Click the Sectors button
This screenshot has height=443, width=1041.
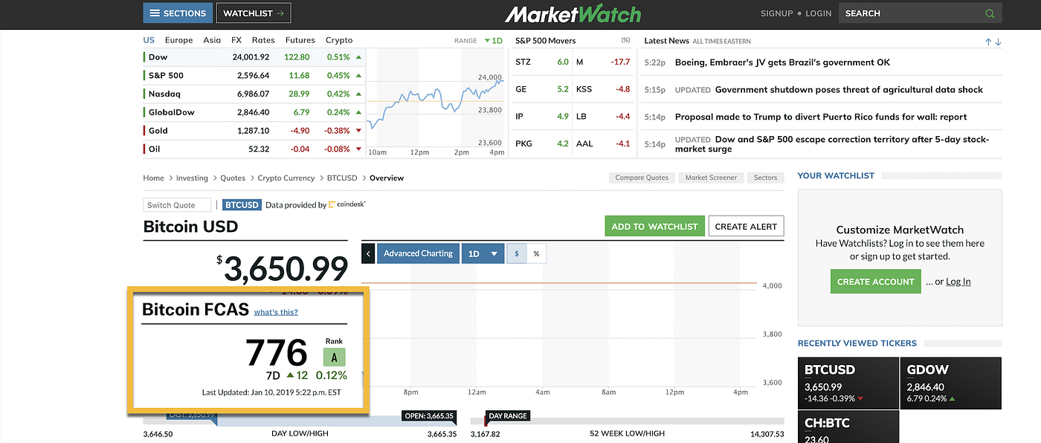tap(765, 178)
